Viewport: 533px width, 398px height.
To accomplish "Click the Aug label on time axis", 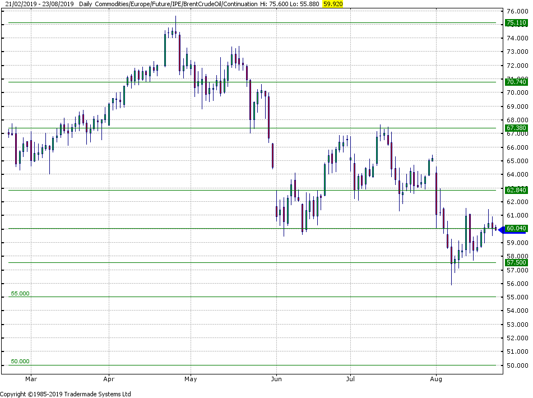I will (435, 379).
